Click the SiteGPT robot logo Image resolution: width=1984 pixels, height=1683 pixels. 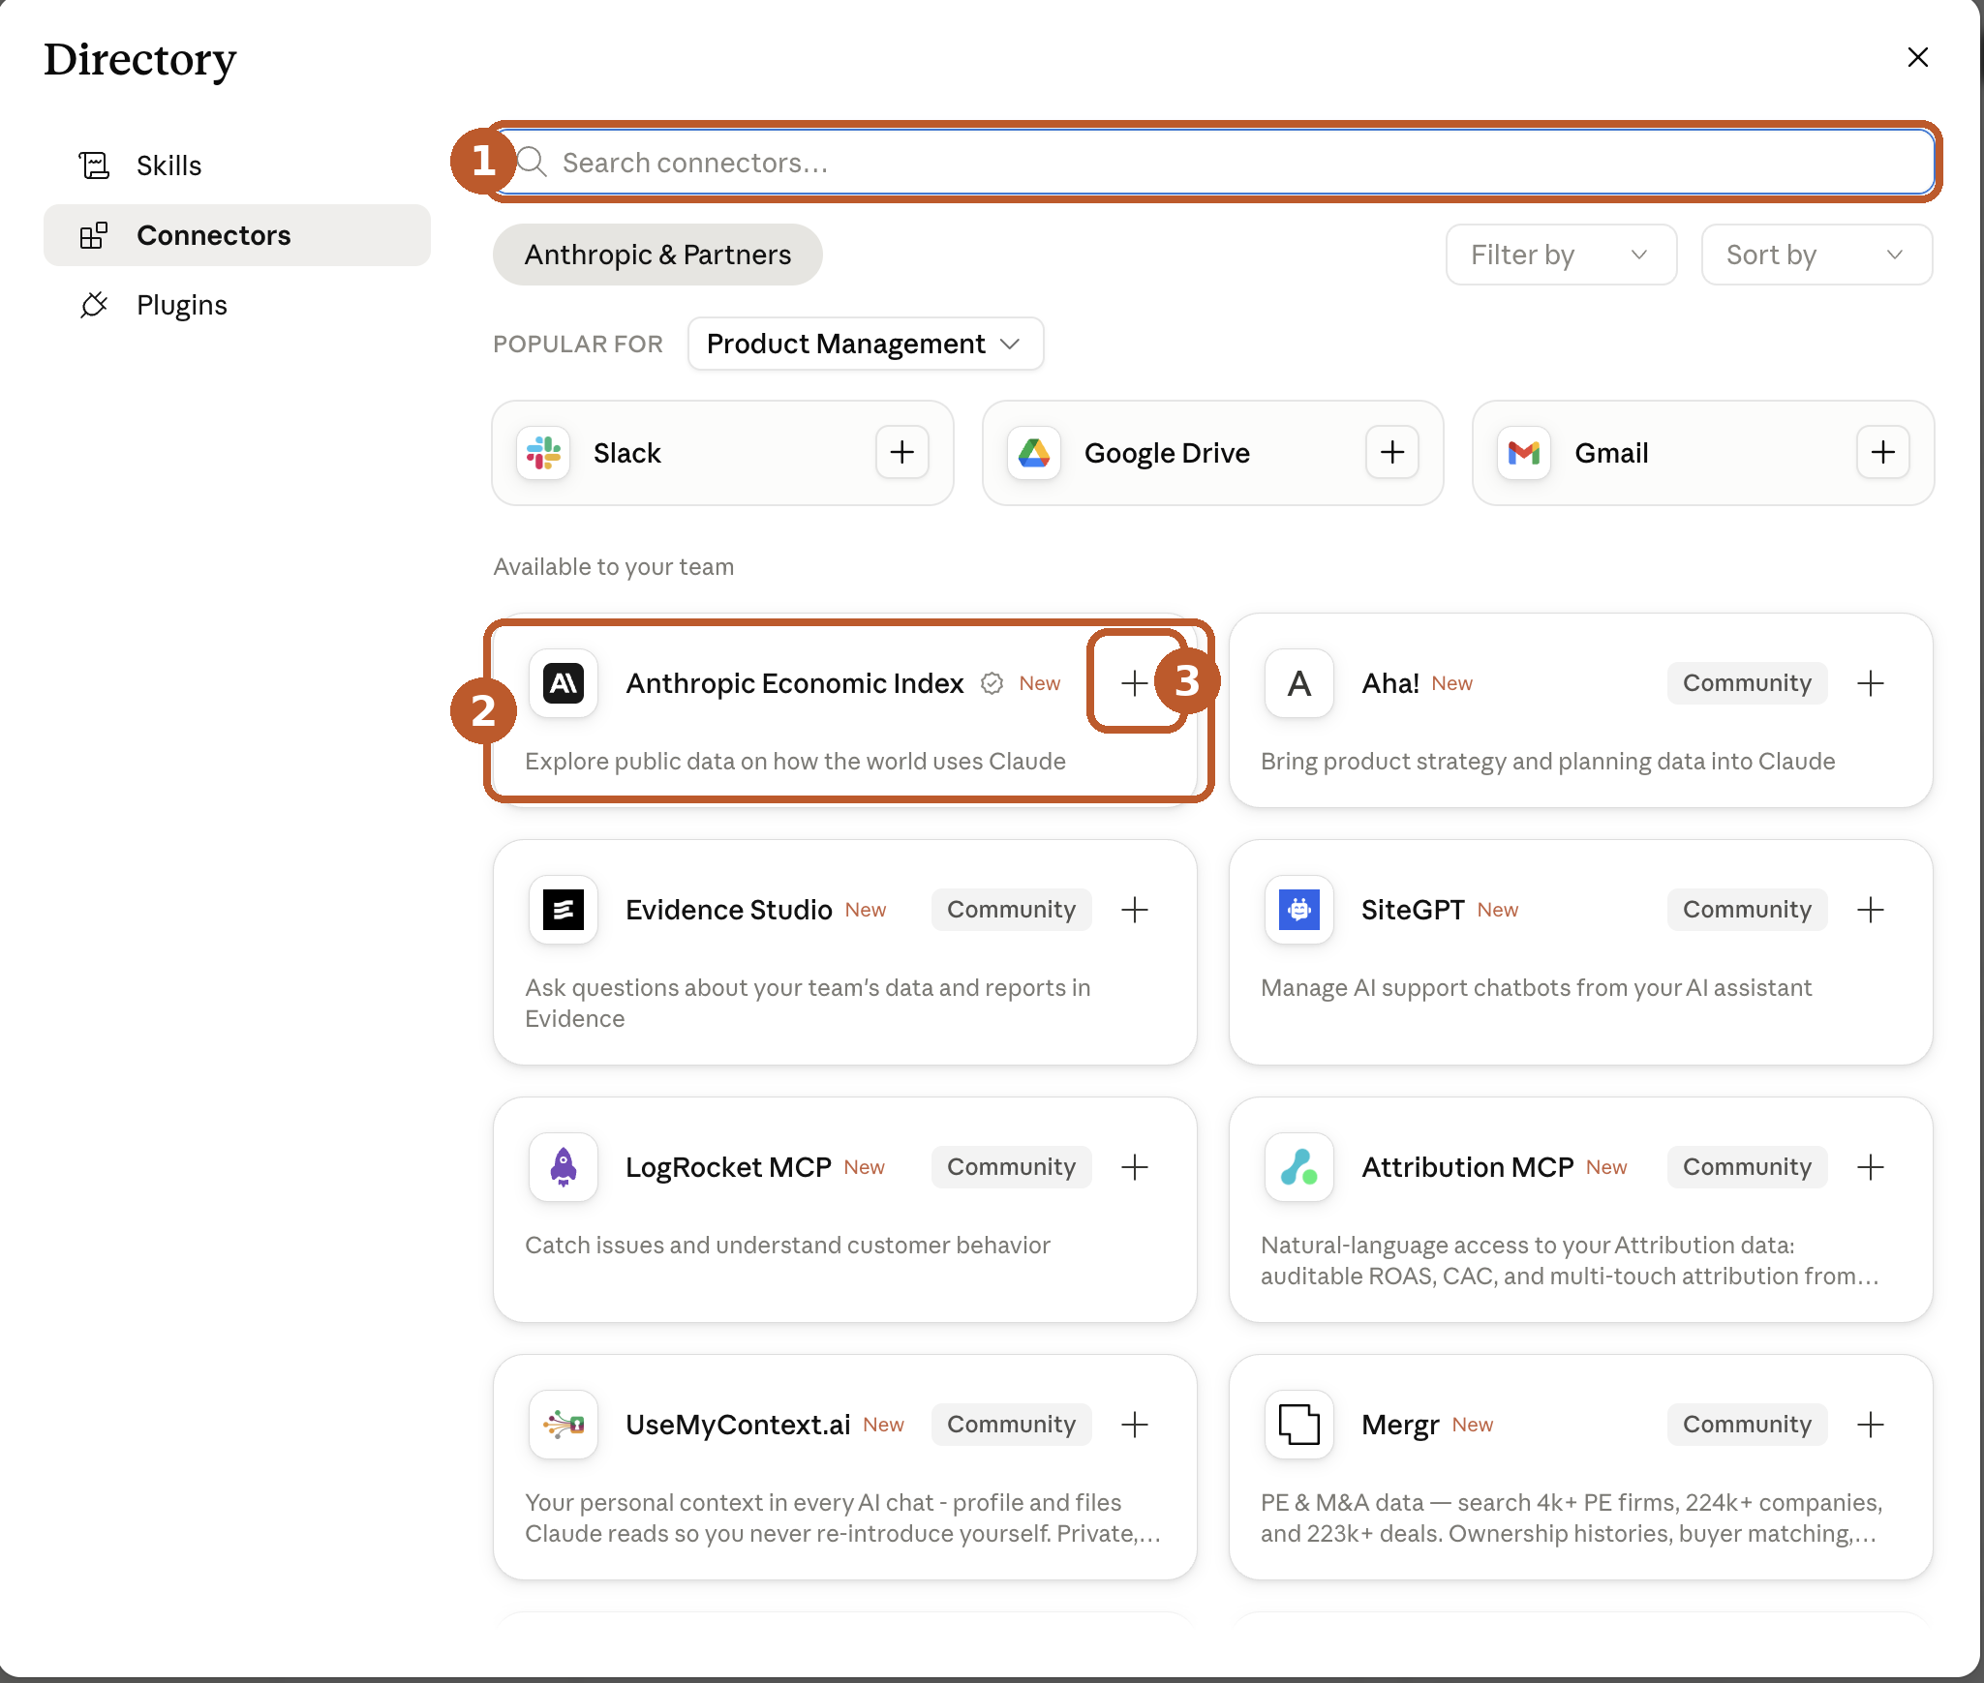(x=1299, y=910)
